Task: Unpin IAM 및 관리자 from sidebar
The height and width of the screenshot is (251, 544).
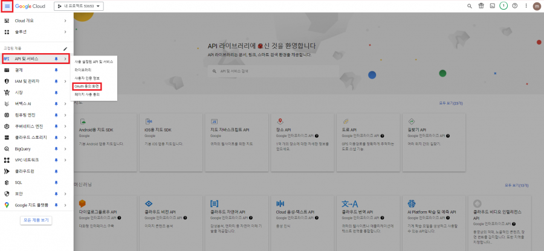Action: pyautogui.click(x=56, y=81)
